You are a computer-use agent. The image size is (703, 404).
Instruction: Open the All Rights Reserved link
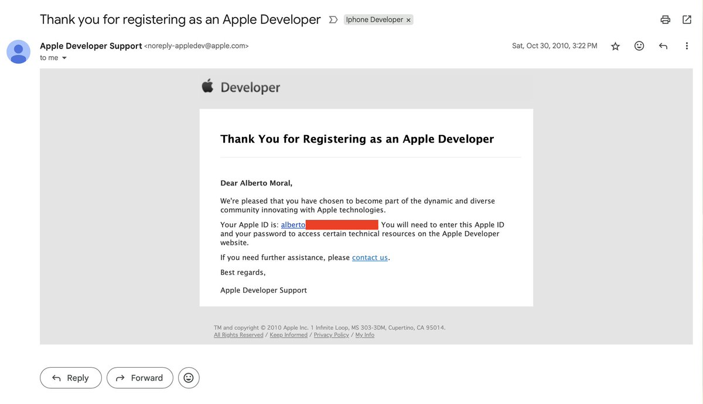(238, 335)
